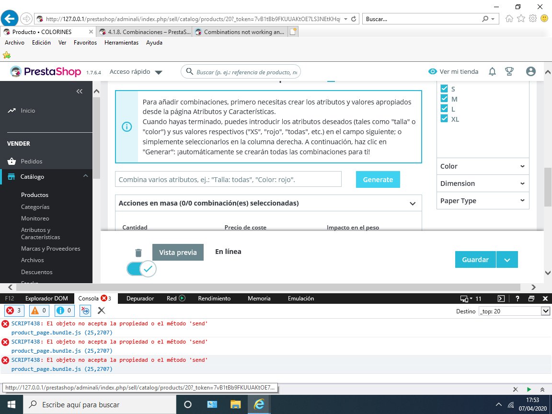The width and height of the screenshot is (552, 414).
Task: Open a new browser tab
Action: pos(293,32)
